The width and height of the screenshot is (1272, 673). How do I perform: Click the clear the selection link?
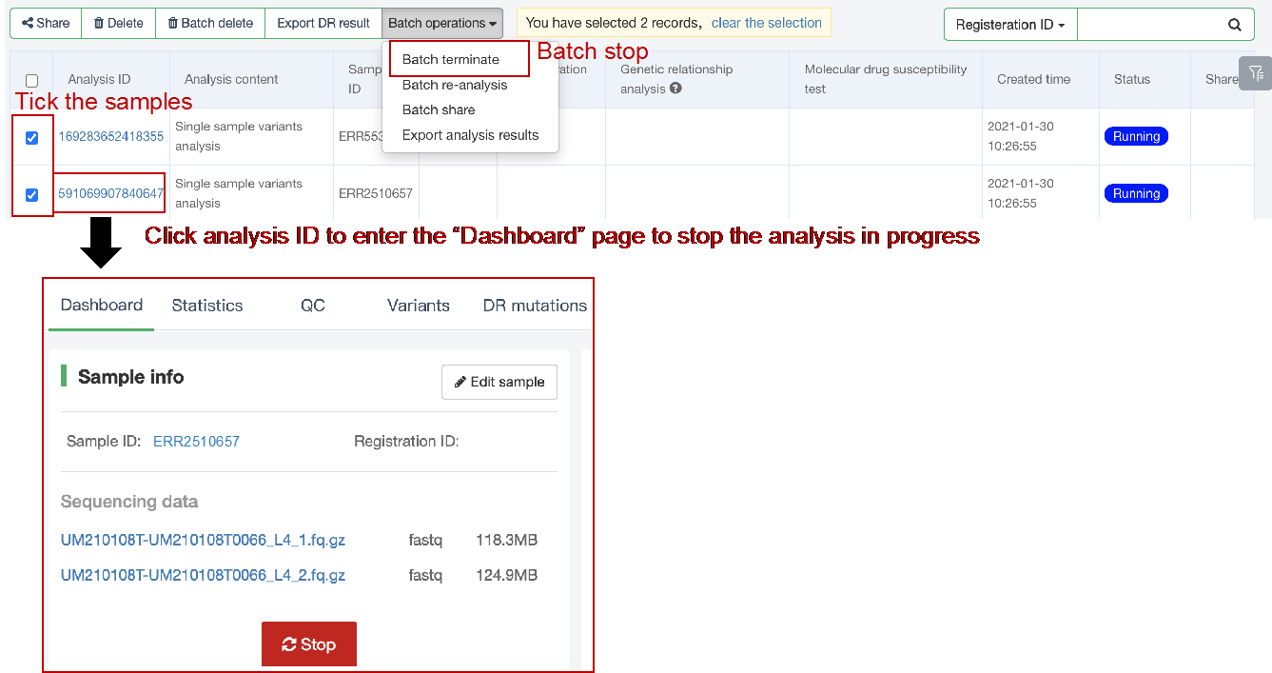766,23
